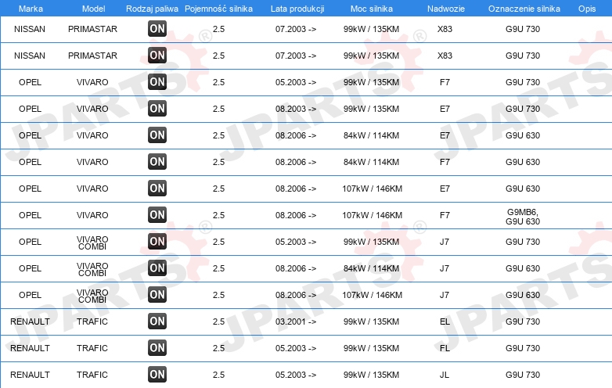Screen dimensions: 612x388
Task: Click the Model column header
Action: pos(93,9)
